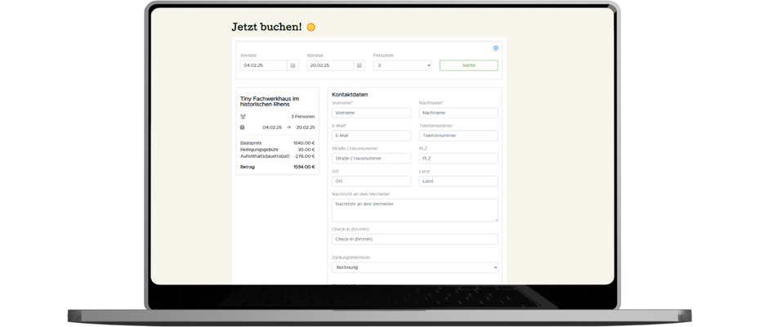Click the blue circular close icon
The height and width of the screenshot is (327, 760).
tap(496, 47)
